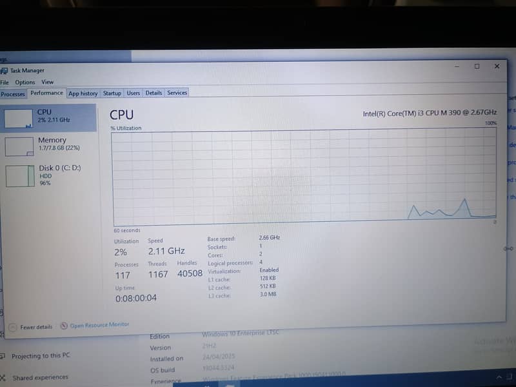Click the 40508 handles value
Image resolution: width=516 pixels, height=387 pixels.
click(190, 273)
